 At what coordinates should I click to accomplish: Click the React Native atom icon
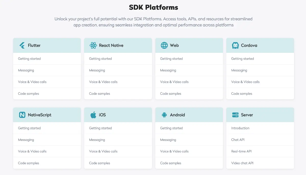[x=93, y=45]
